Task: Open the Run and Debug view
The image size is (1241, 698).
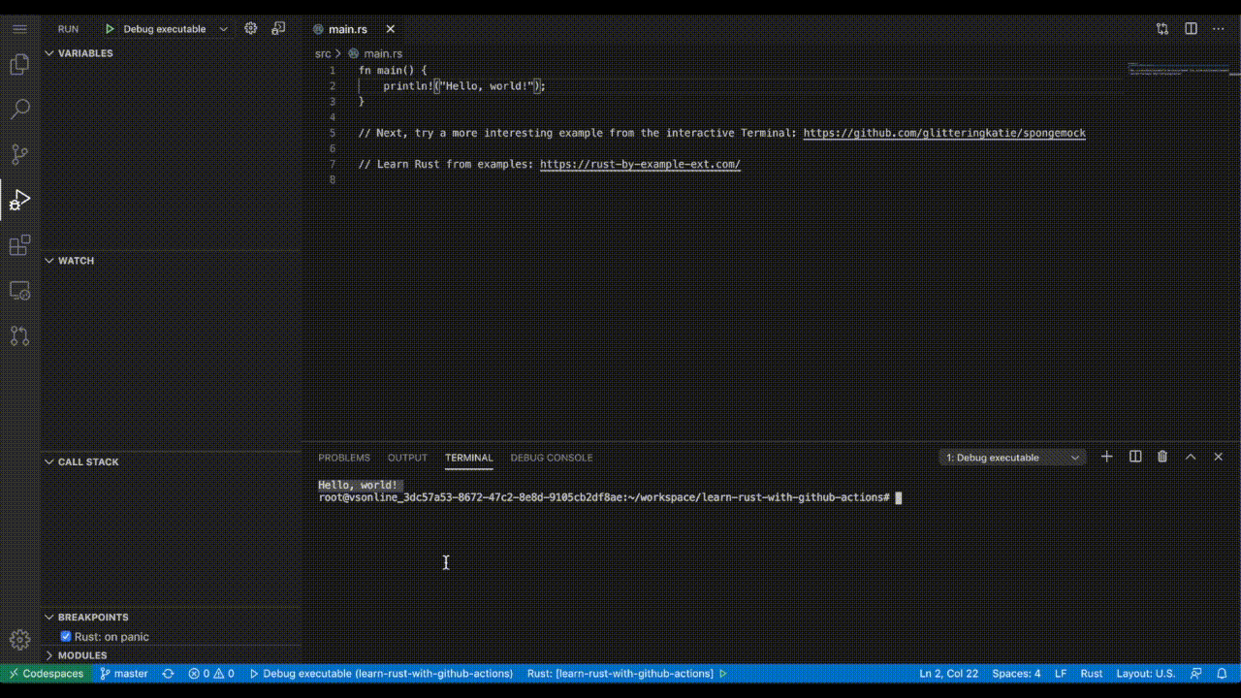Action: pos(19,200)
